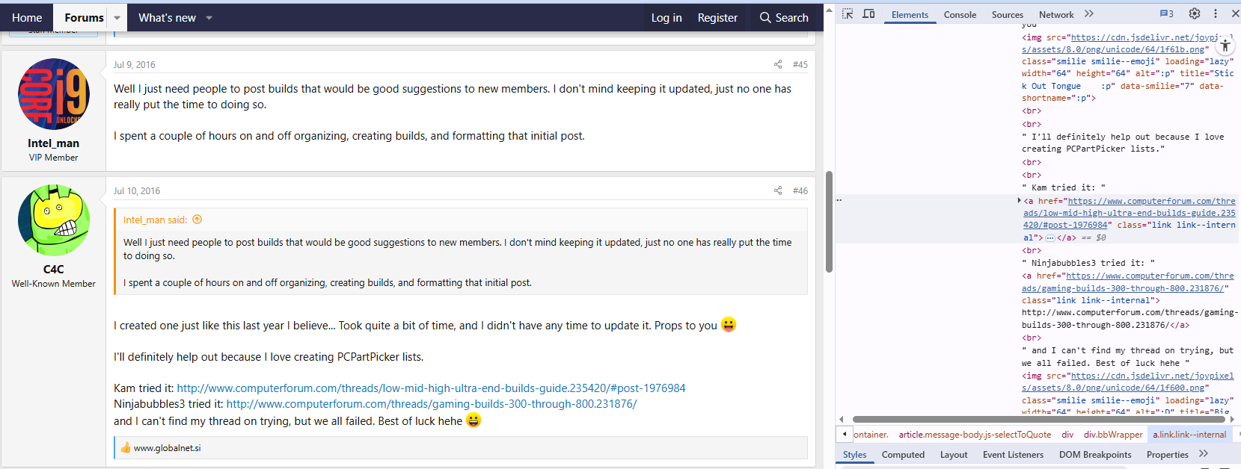Open the permalink for post #45
This screenshot has width=1241, height=469.
[800, 65]
